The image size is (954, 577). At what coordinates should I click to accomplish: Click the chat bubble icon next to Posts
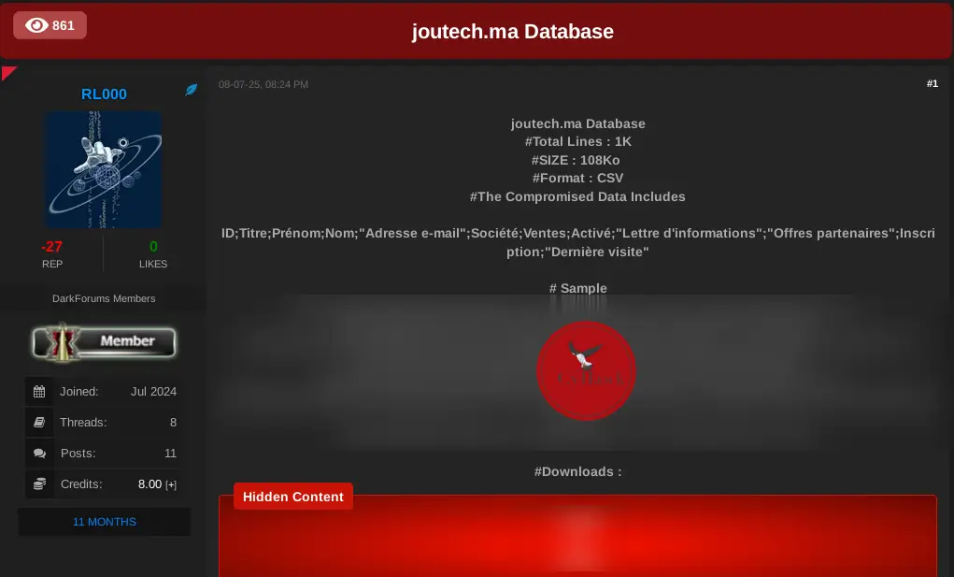[x=39, y=453]
